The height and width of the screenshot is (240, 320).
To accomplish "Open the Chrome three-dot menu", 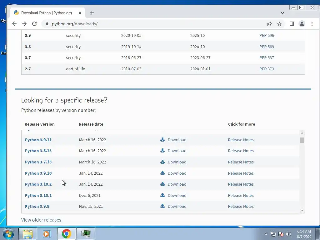I will (312, 24).
